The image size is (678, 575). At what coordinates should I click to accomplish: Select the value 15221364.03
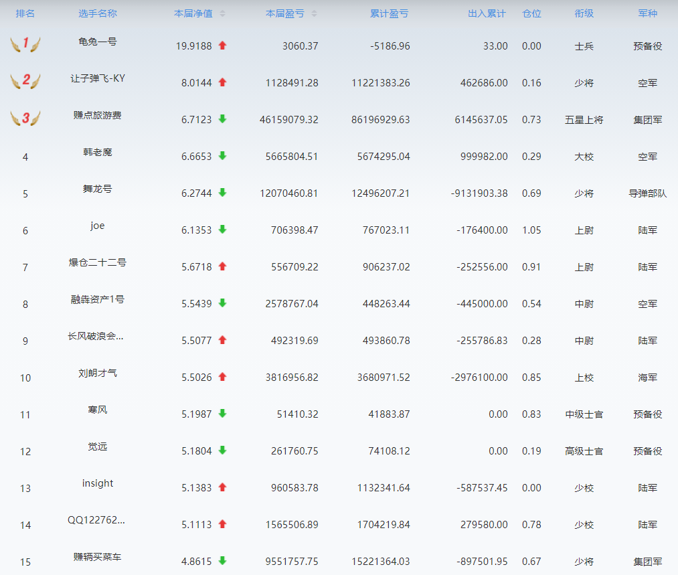[x=381, y=562]
